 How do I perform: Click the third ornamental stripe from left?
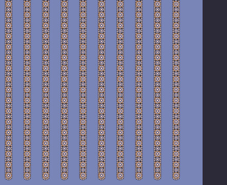[x=46, y=90]
